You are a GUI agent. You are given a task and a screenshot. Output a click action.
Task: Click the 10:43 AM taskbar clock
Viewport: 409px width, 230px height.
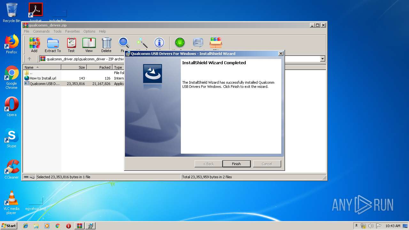(393, 226)
